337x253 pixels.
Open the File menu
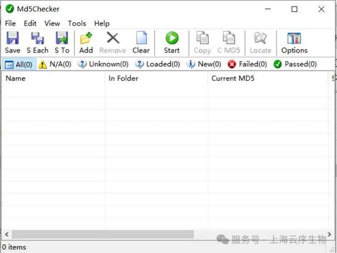click(x=10, y=23)
